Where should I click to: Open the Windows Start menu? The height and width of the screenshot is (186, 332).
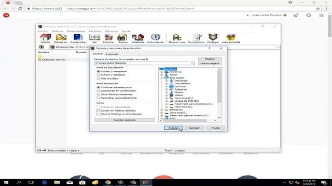[x=6, y=182]
